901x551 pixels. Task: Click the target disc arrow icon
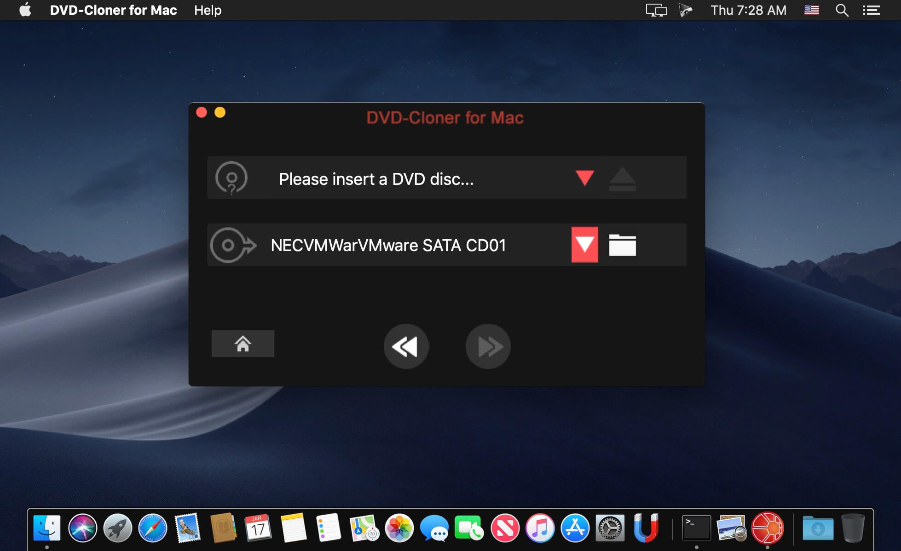pos(232,245)
